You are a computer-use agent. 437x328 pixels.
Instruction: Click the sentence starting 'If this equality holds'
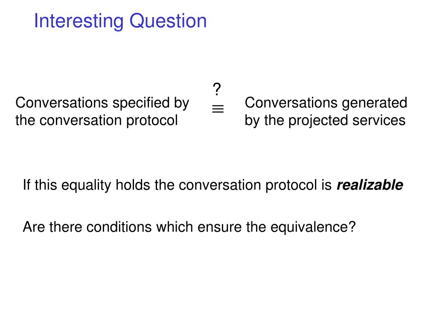[x=213, y=185]
